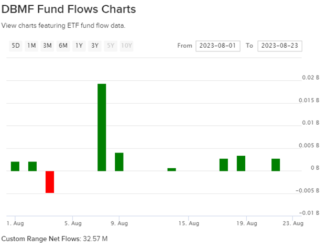The height and width of the screenshot is (249, 327).
Task: Click the second green bar from left
Action: coord(32,166)
